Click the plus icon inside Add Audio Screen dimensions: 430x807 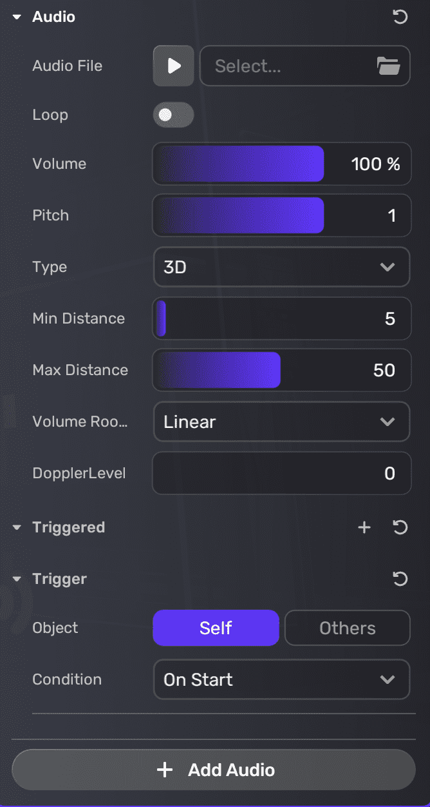[165, 770]
